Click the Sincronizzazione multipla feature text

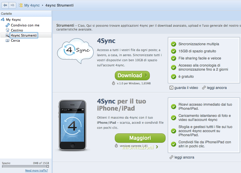[x=199, y=44]
